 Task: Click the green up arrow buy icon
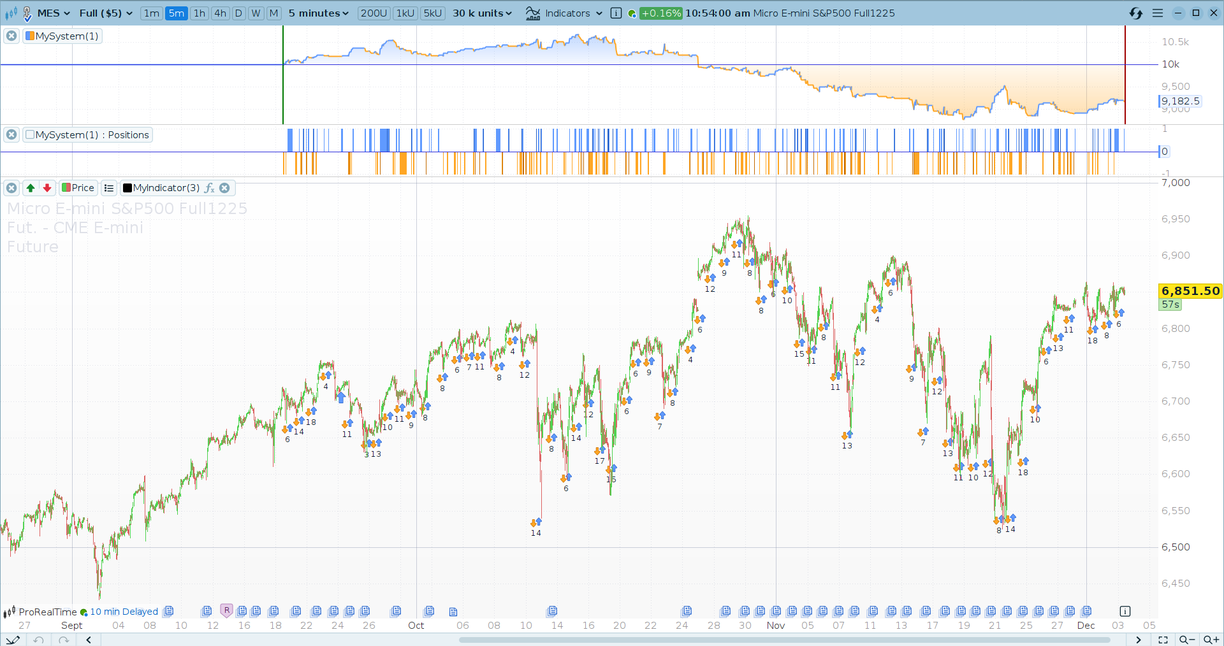pyautogui.click(x=31, y=187)
